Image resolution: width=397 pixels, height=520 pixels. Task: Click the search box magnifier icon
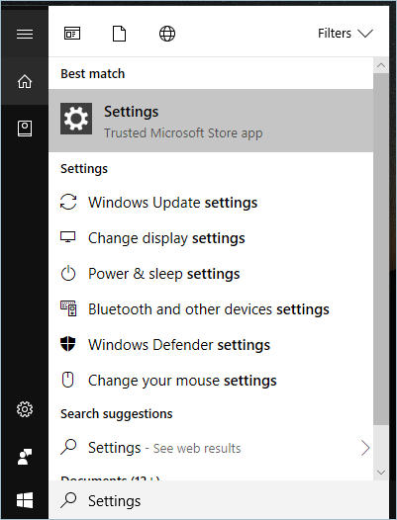click(x=68, y=500)
